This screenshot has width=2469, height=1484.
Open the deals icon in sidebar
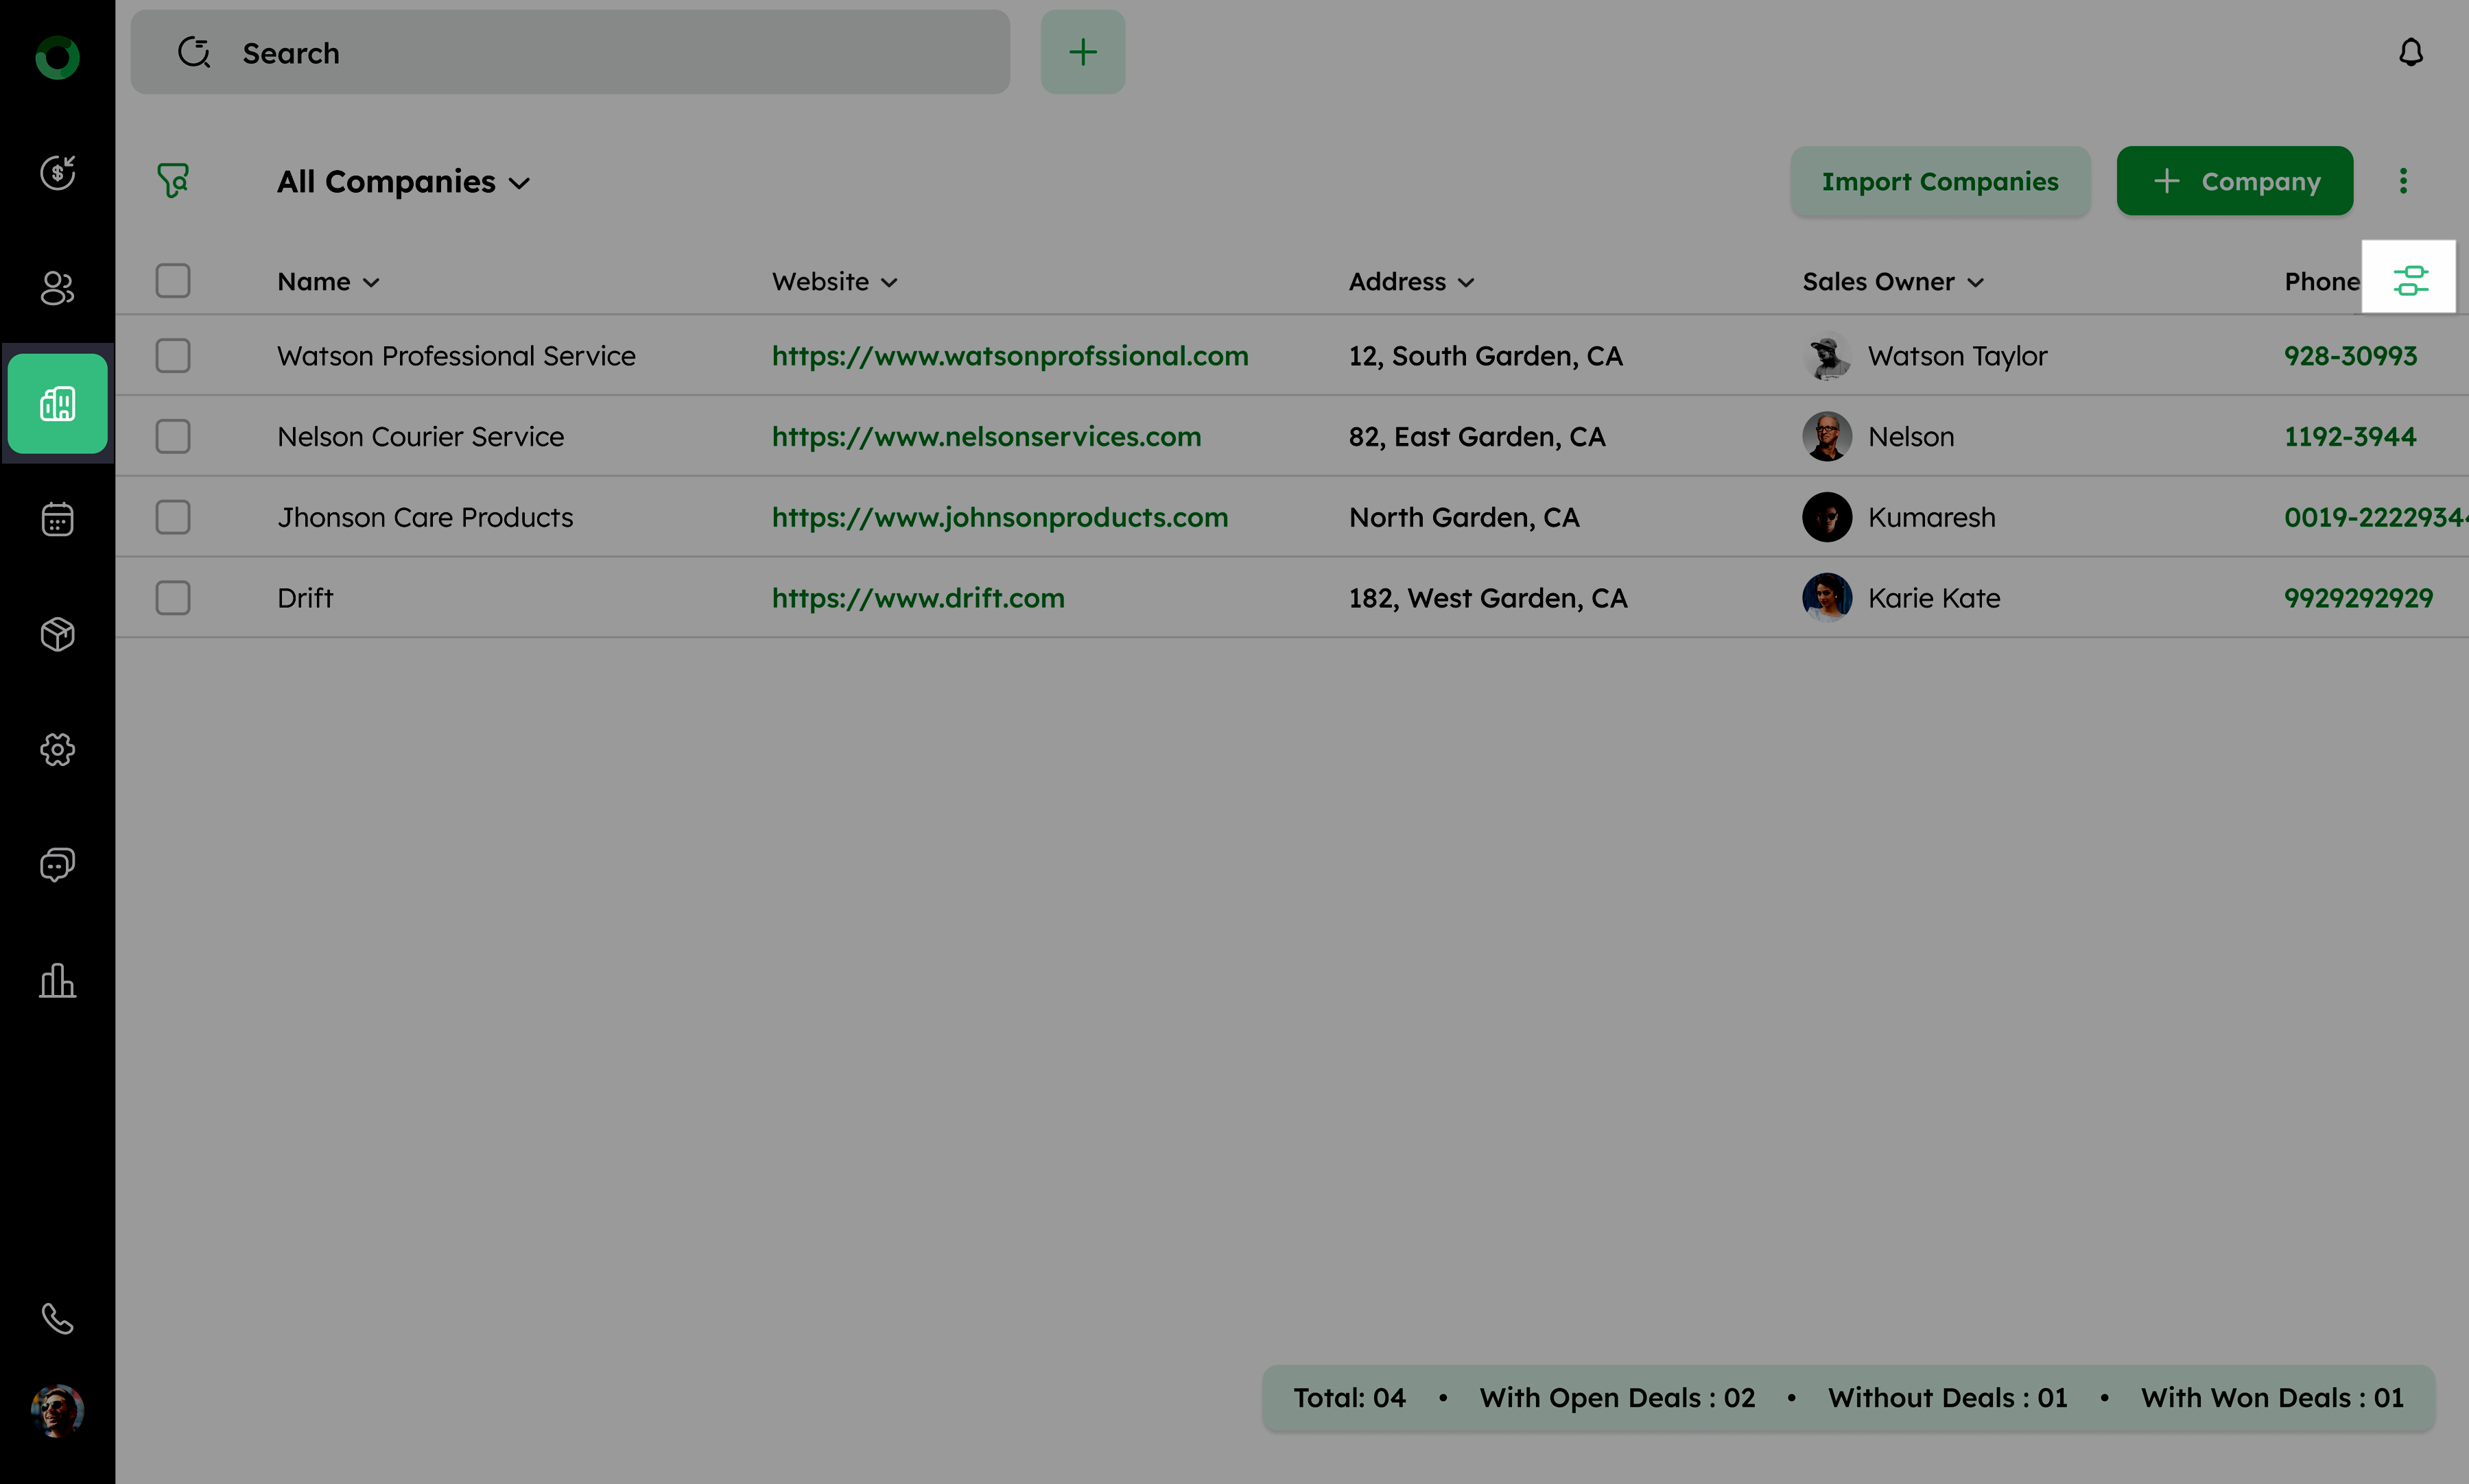point(57,172)
